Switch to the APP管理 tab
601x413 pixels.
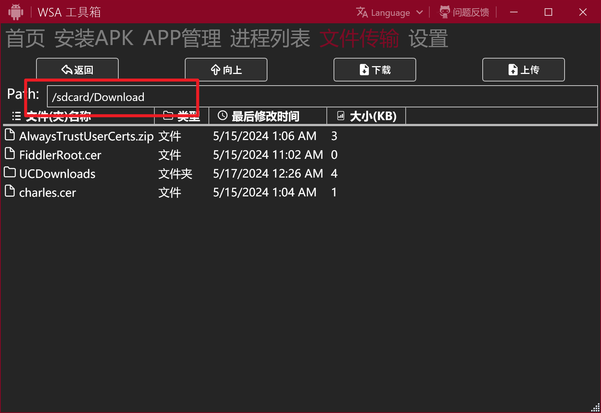click(x=182, y=38)
